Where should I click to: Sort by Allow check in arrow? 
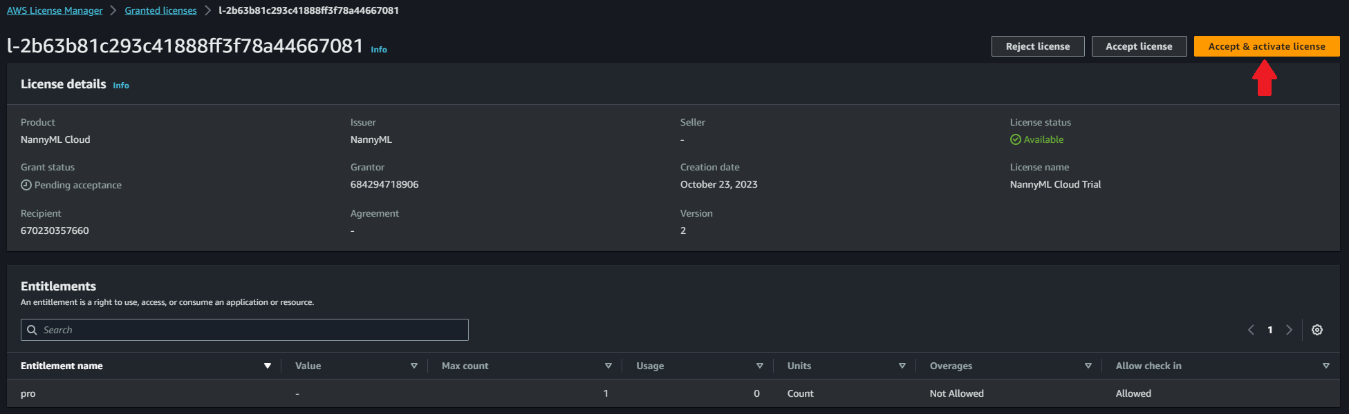1325,366
